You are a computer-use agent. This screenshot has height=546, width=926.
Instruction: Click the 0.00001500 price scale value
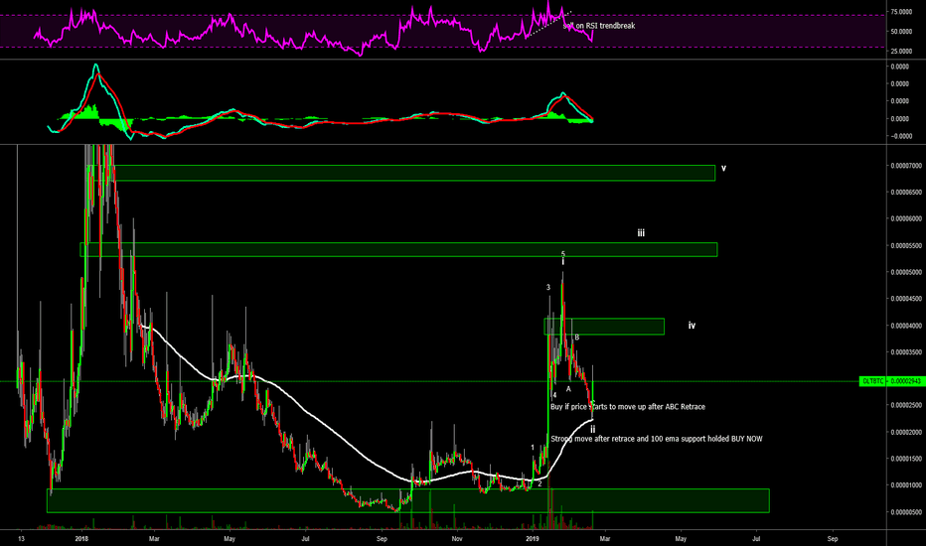click(x=906, y=459)
